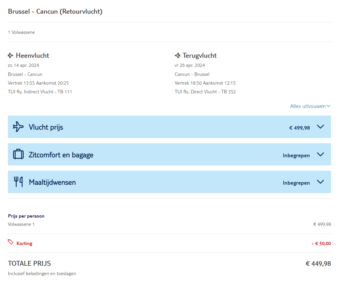
Task: Click the fork and knife Maaltijdwensen icon
Action: (x=18, y=182)
